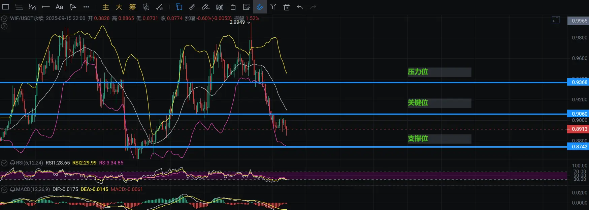Viewport: 589px width, 210px height.
Task: Click the 筹 chip distribution button
Action: [132, 7]
